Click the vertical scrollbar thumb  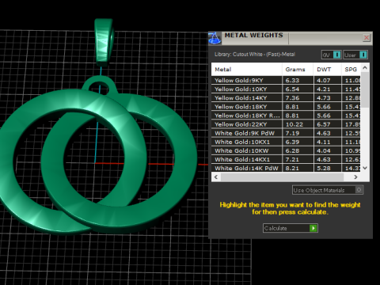365,89
